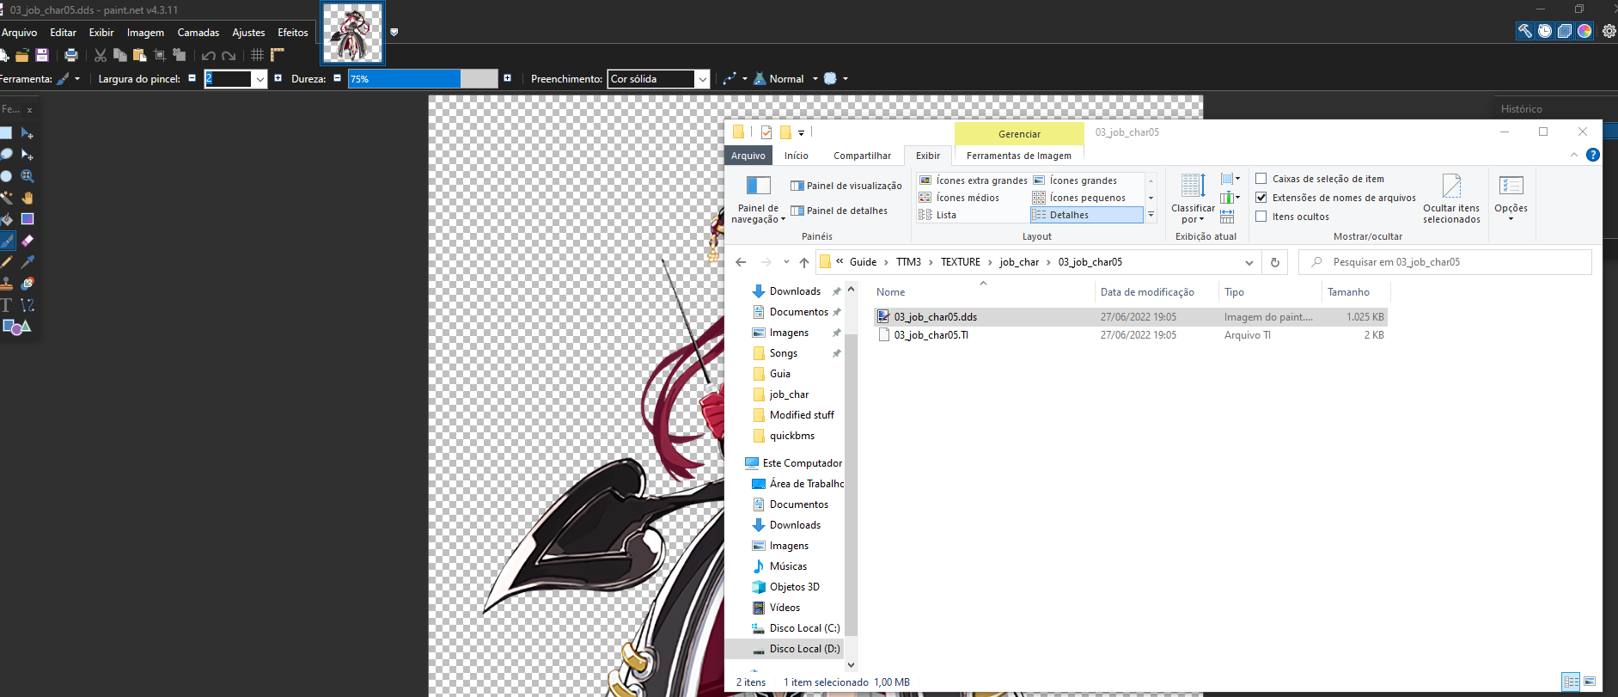Viewport: 1618px width, 697px height.
Task: Click the Crop to Selection icon
Action: (160, 55)
